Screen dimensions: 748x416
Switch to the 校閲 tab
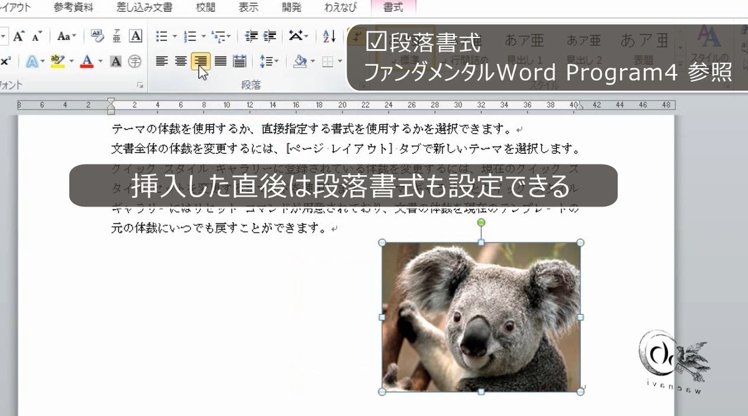pos(205,7)
